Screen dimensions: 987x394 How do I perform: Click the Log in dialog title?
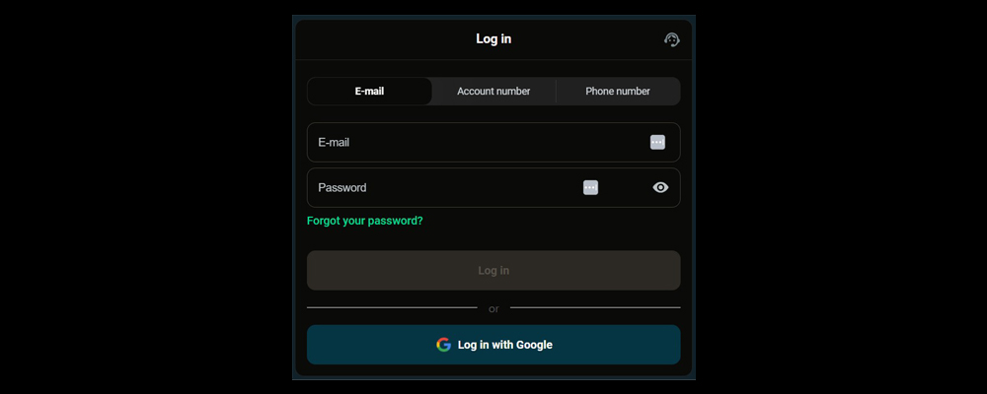click(x=493, y=39)
